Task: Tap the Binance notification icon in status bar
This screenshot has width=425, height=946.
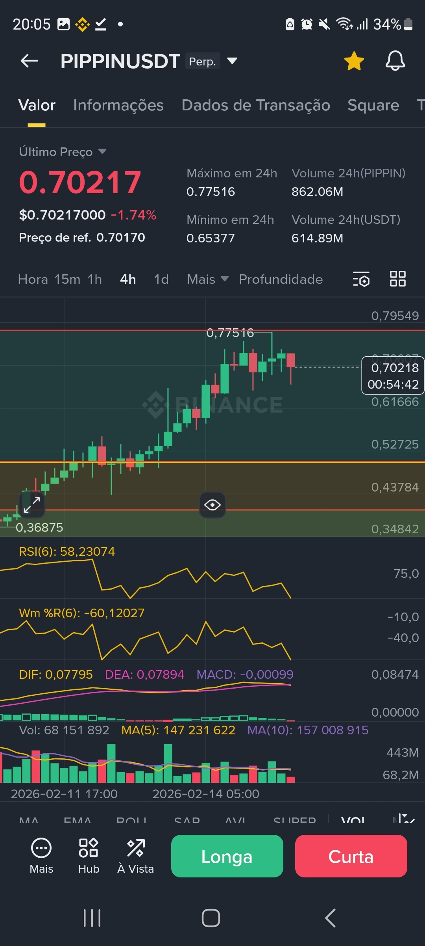Action: [x=82, y=24]
